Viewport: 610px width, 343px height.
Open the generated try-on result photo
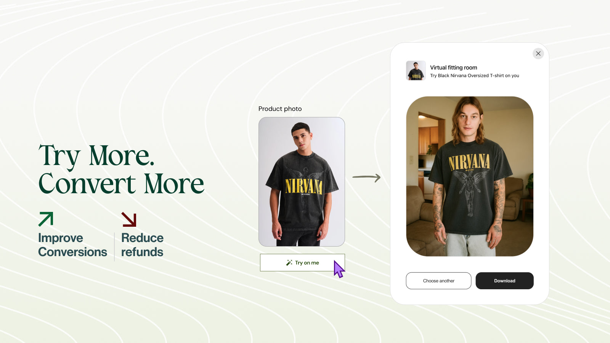tap(470, 176)
